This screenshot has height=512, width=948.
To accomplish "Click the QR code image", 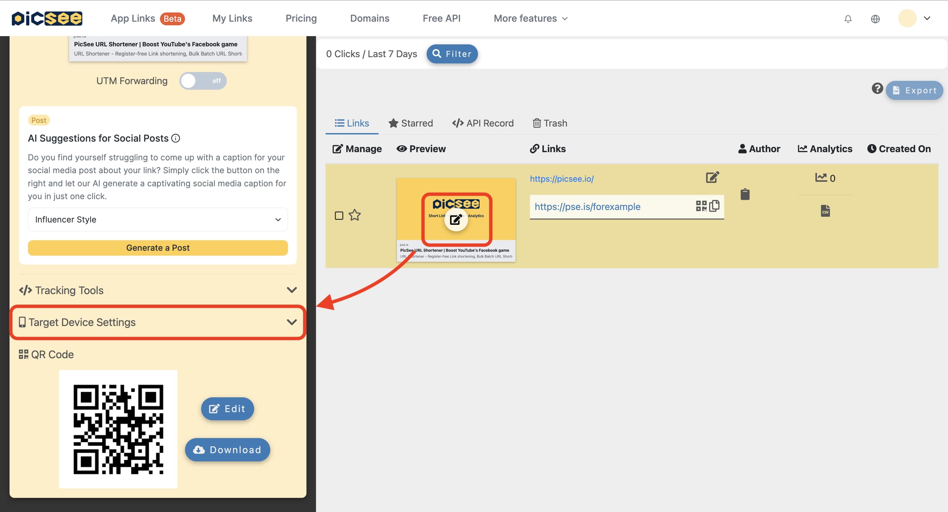I will pyautogui.click(x=118, y=429).
